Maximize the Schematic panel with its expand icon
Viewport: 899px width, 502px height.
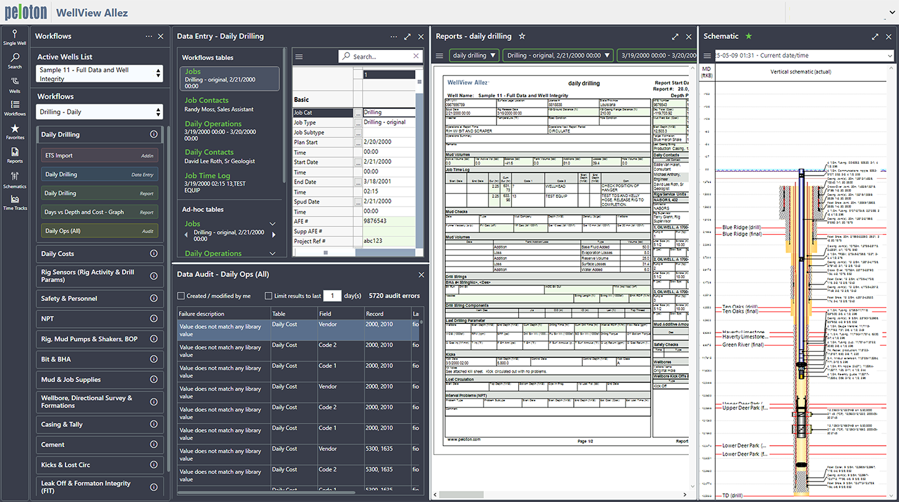click(875, 36)
